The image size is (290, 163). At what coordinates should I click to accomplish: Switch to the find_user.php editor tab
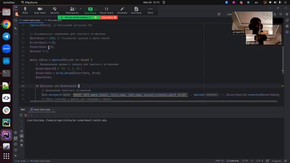pyautogui.click(x=53, y=20)
